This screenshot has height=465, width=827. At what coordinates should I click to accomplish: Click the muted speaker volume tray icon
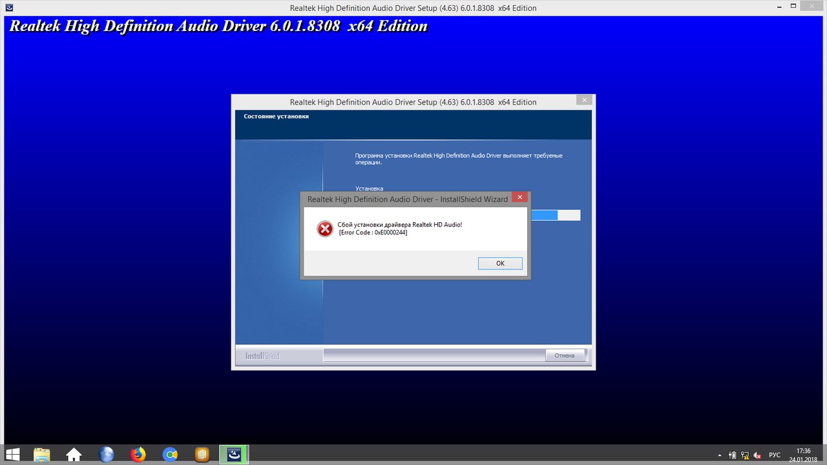(758, 455)
